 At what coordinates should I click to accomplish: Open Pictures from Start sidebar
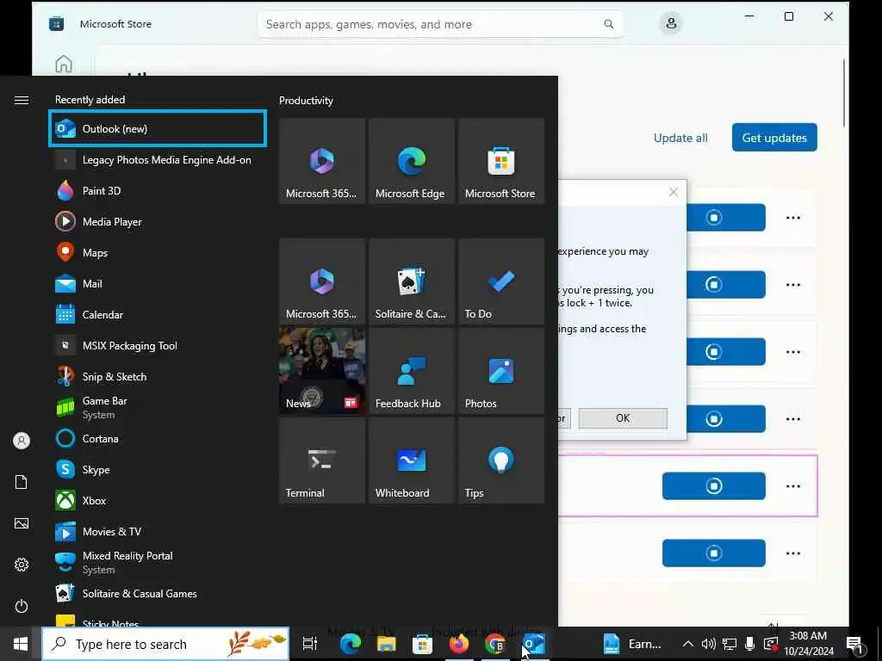[22, 523]
